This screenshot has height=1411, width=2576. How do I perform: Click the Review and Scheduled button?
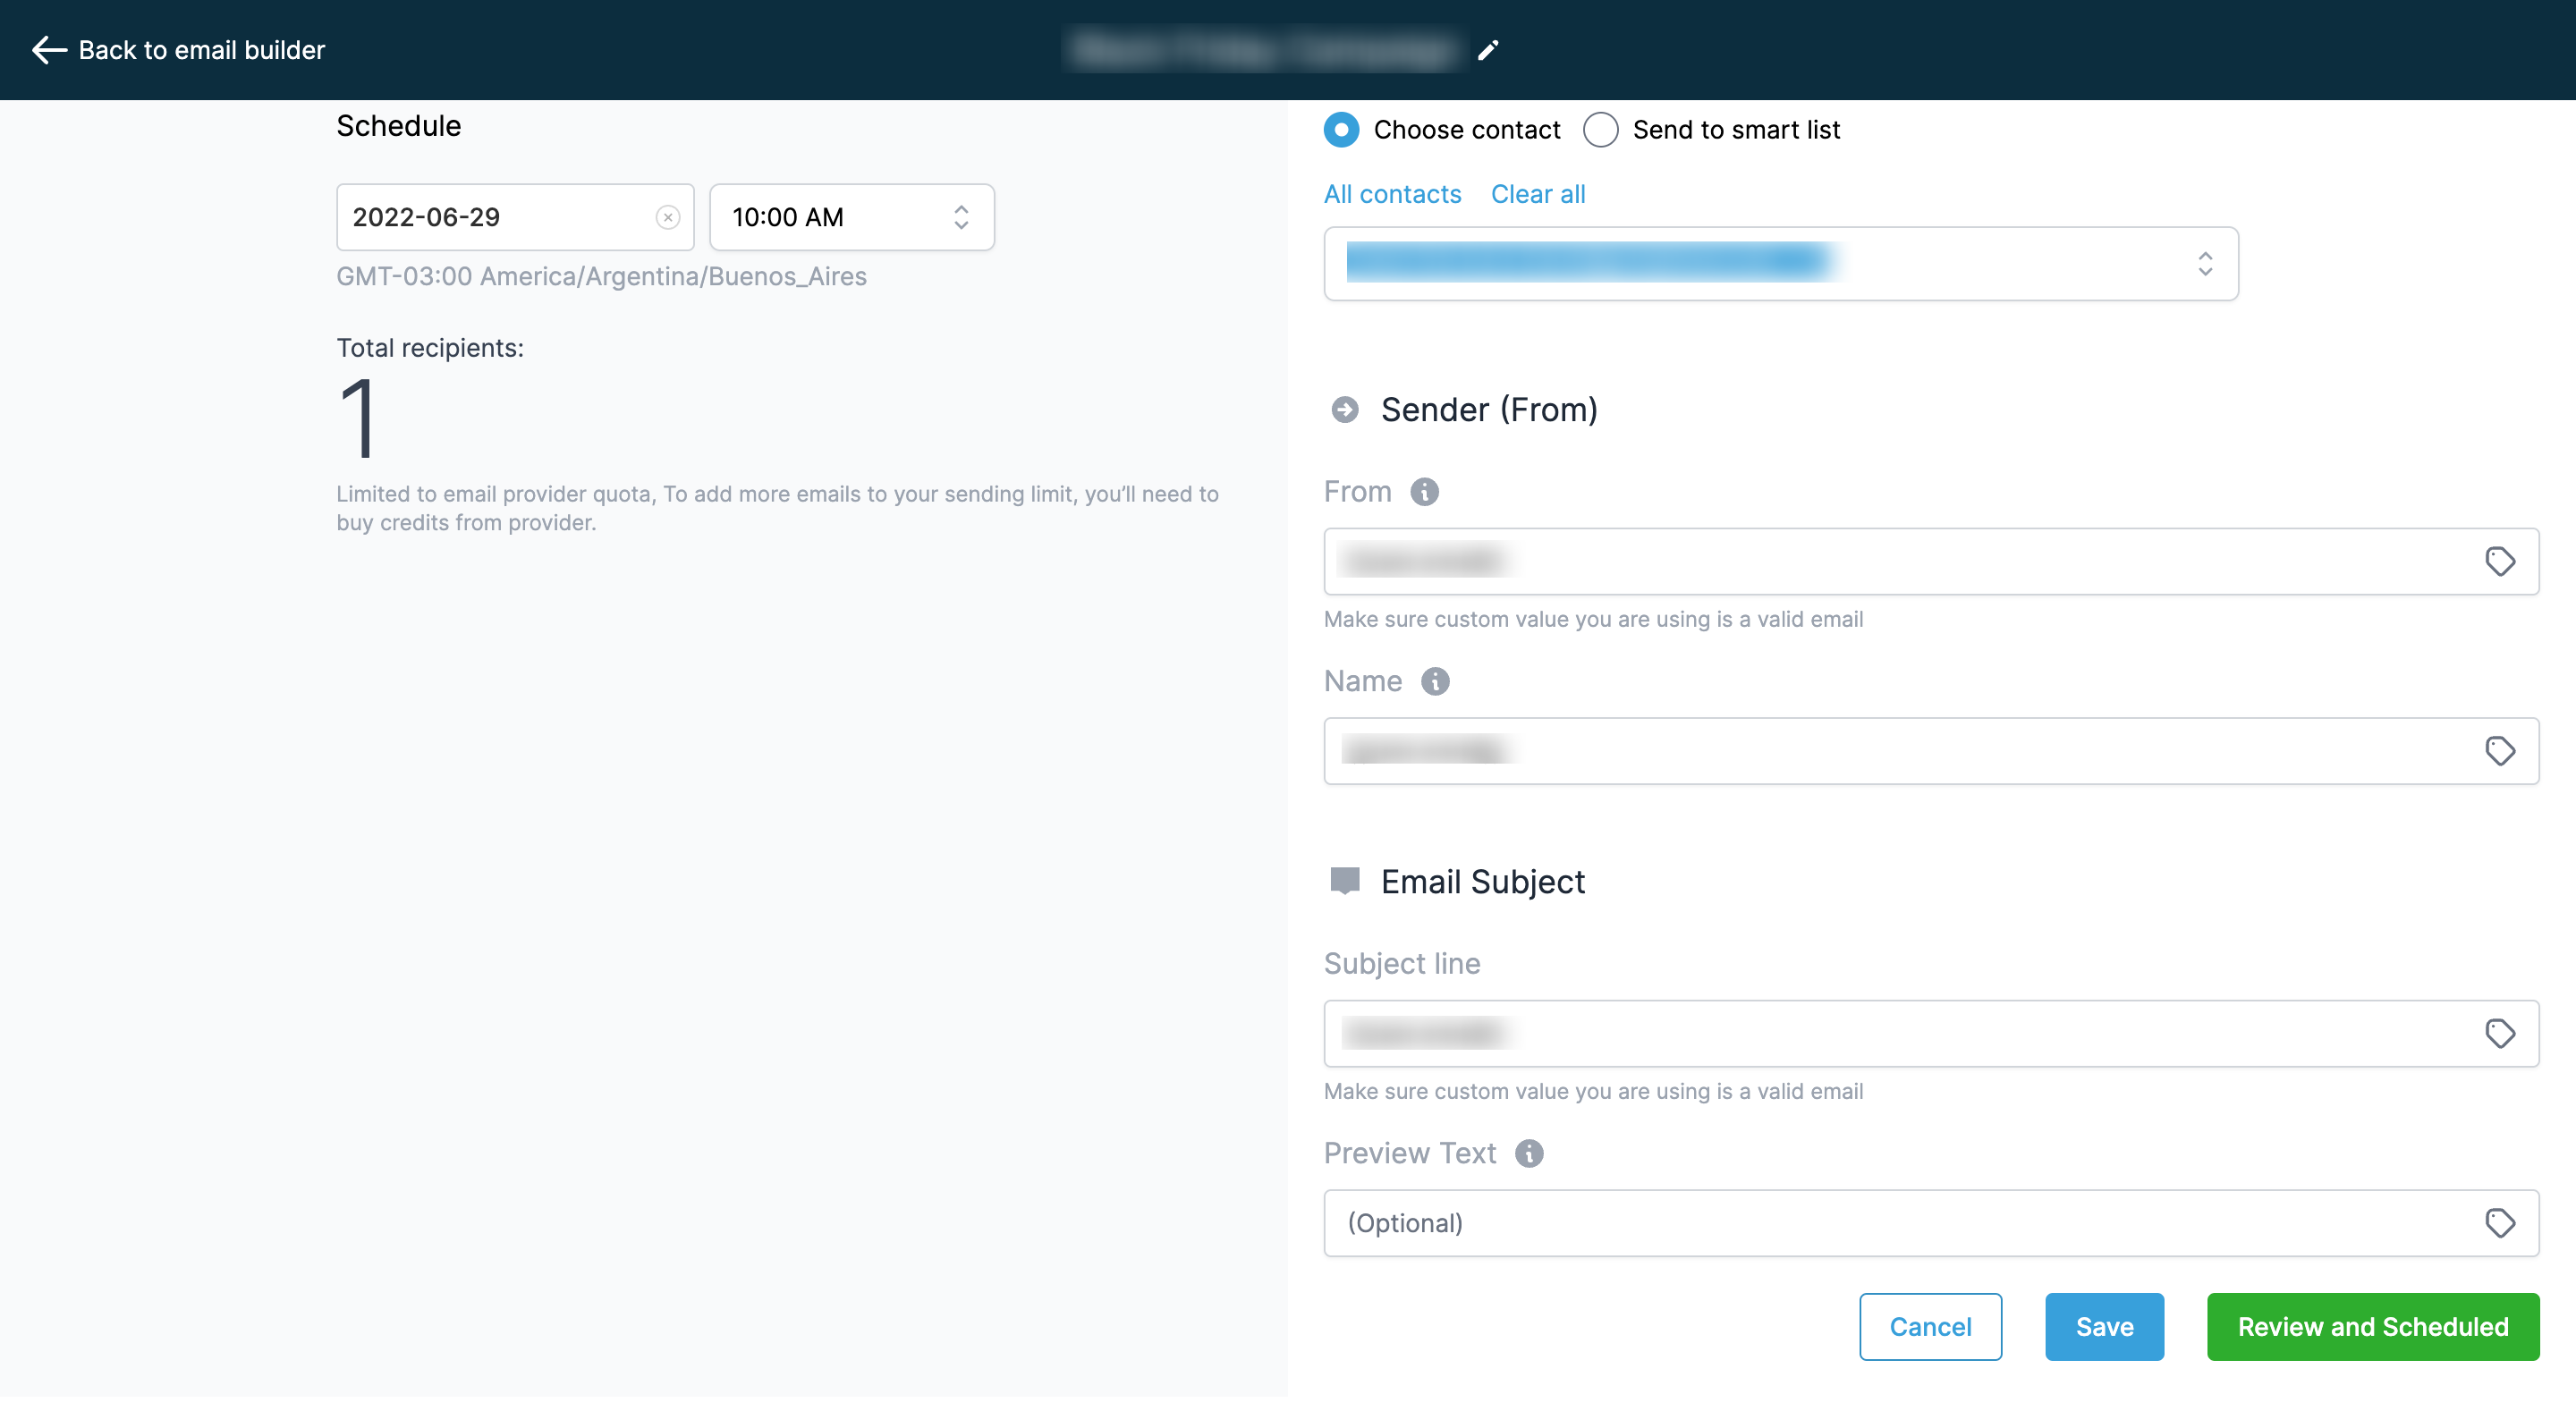coord(2372,1326)
